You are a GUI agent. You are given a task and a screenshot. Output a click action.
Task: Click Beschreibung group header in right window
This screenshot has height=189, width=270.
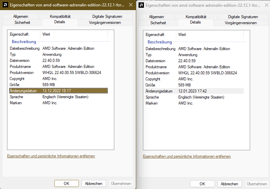(x=160, y=42)
